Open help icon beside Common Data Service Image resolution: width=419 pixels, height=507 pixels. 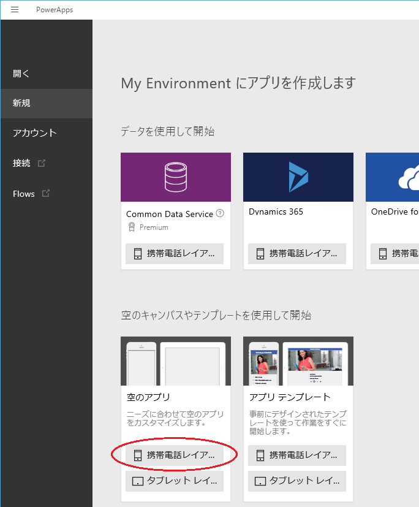220,213
